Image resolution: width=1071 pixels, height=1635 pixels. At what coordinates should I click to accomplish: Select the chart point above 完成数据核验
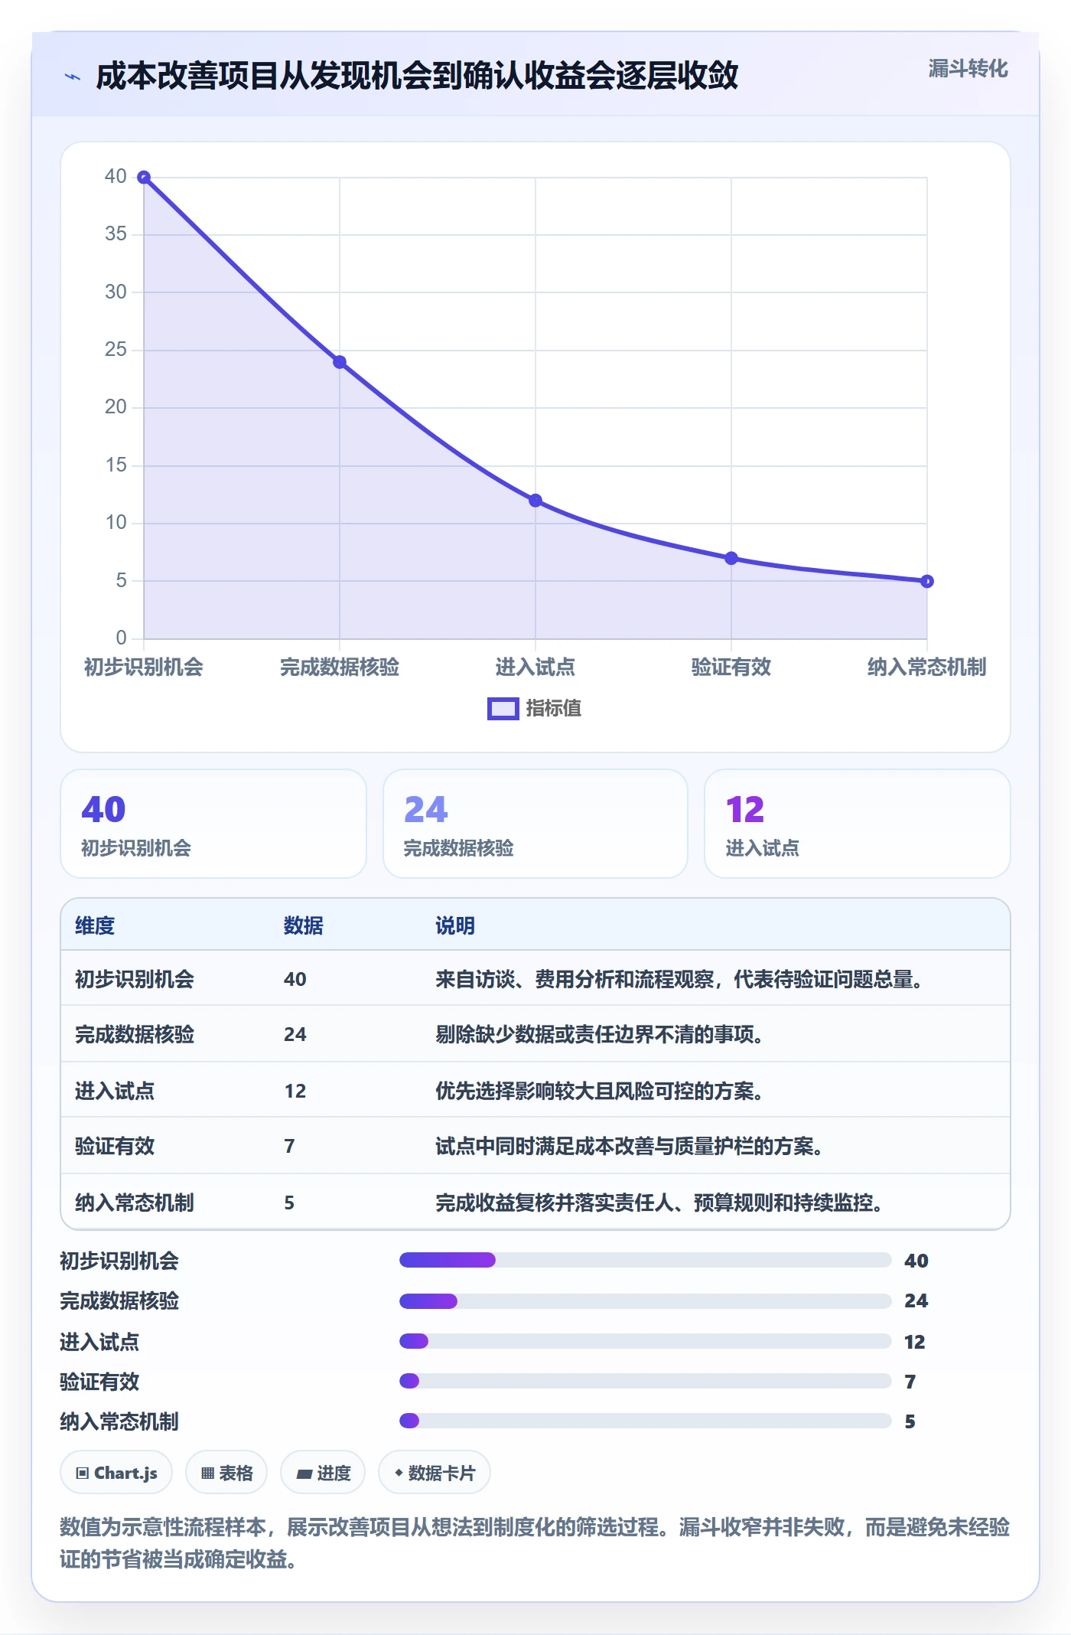tap(340, 362)
